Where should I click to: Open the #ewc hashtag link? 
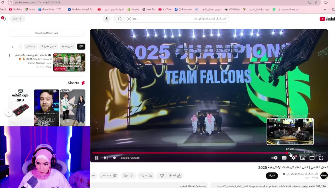click(275, 186)
